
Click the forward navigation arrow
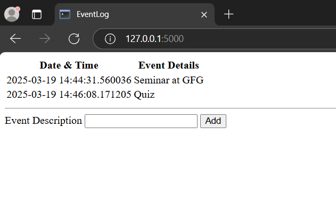[x=45, y=39]
